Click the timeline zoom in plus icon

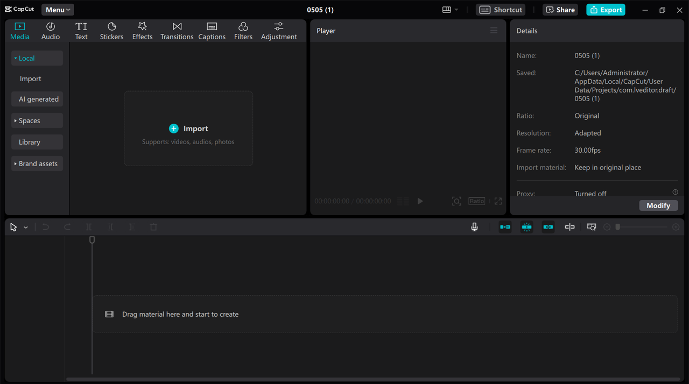click(676, 227)
